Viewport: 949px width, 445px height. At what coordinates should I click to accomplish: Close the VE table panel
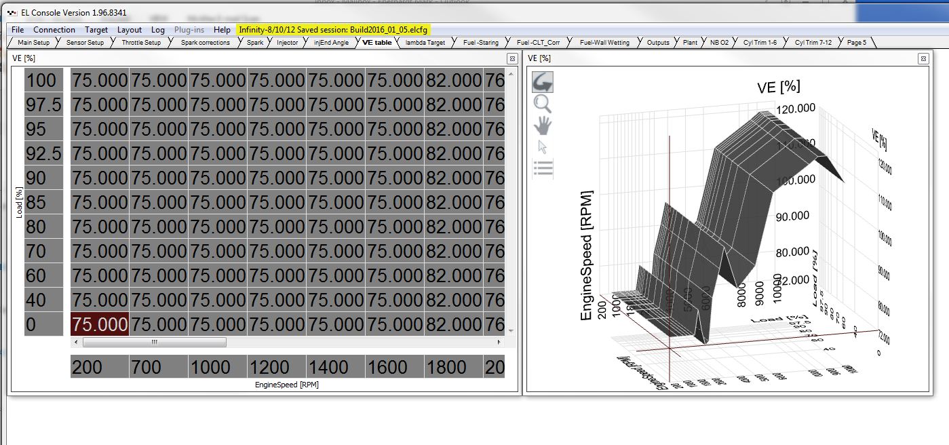[512, 58]
